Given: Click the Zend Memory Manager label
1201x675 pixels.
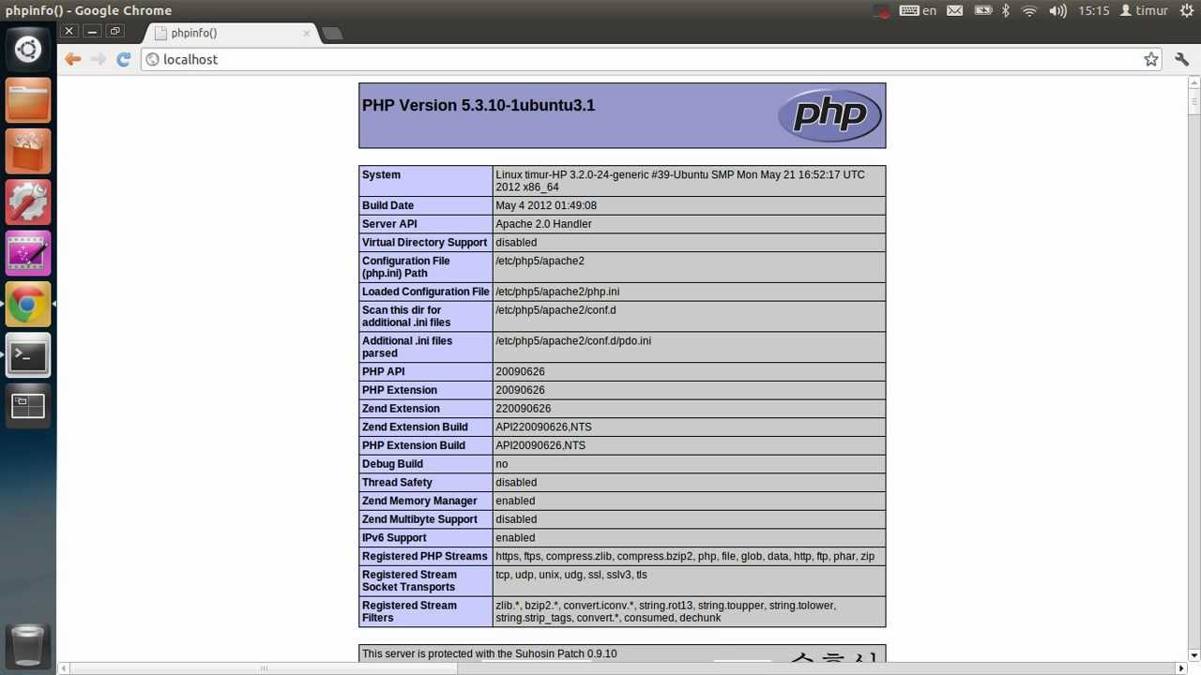Looking at the screenshot, I should 419,501.
